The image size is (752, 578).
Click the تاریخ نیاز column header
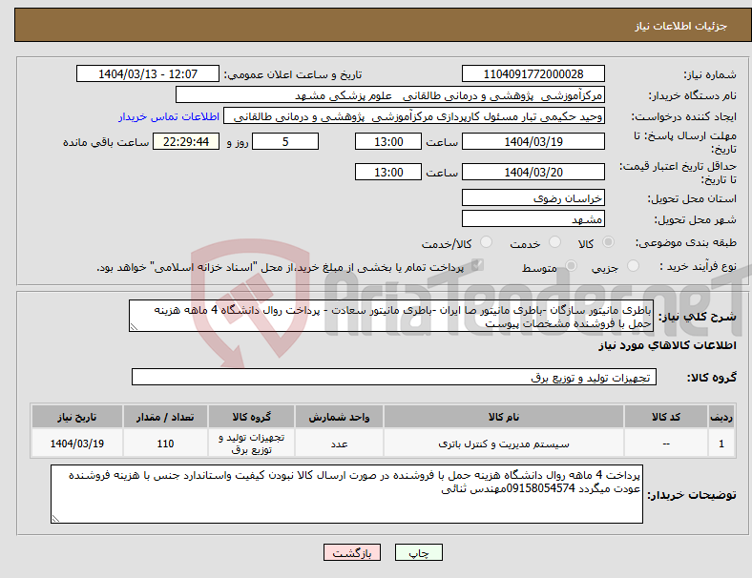[x=76, y=417]
